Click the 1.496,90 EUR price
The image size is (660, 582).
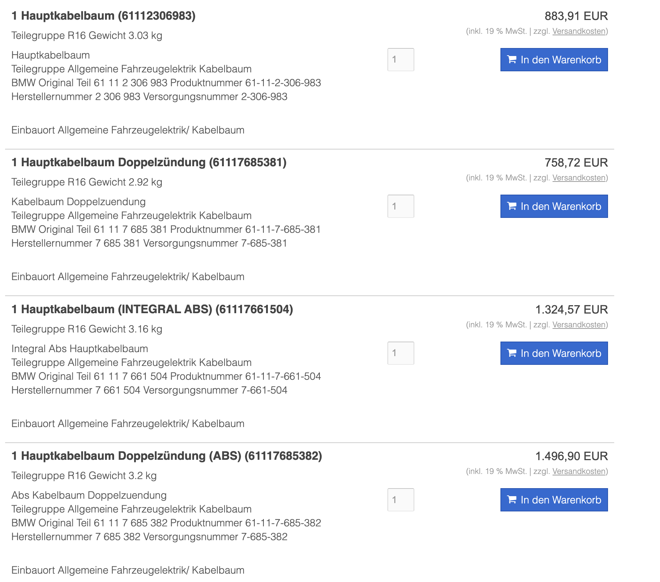pyautogui.click(x=571, y=456)
